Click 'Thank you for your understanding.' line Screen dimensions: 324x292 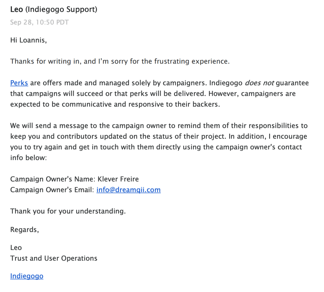click(68, 211)
